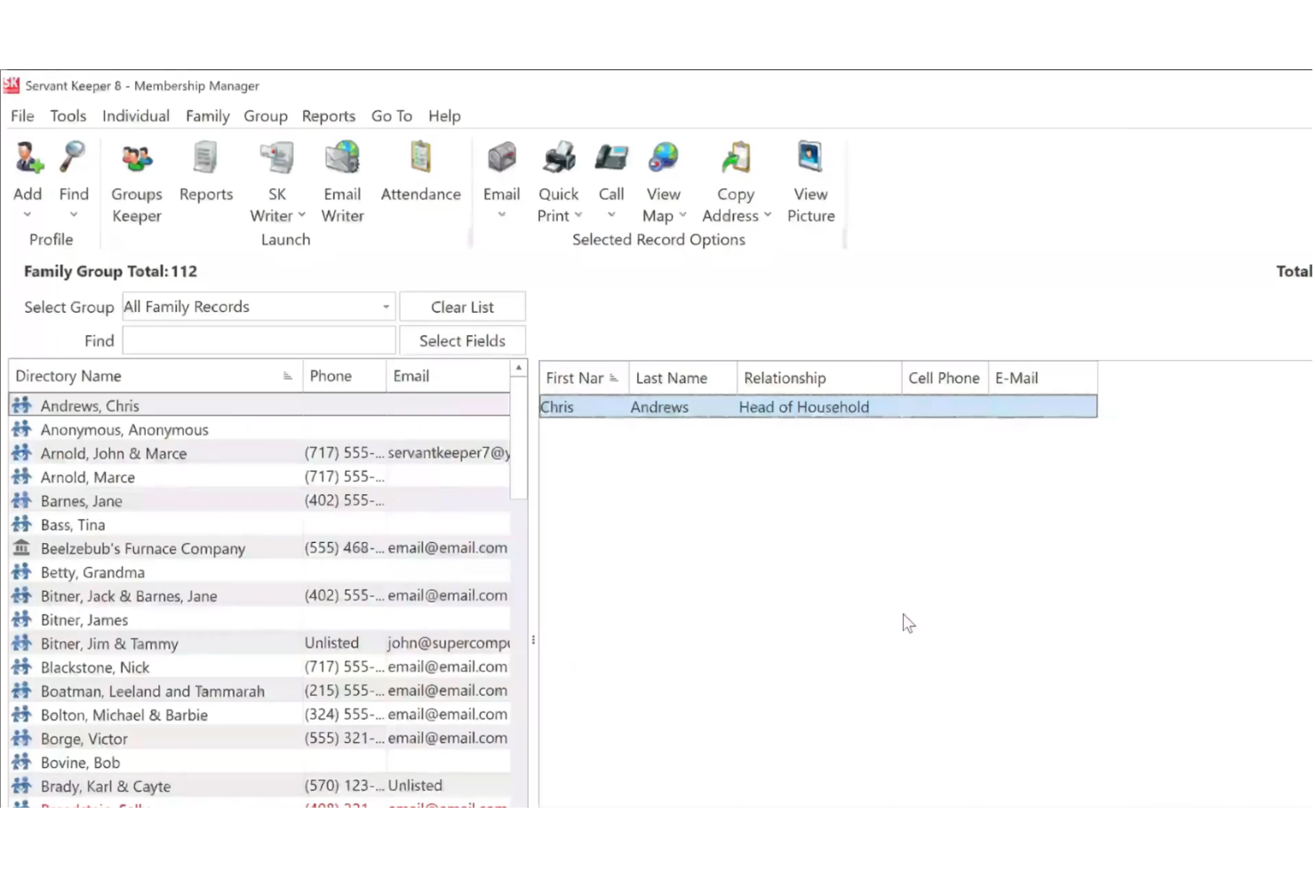Click the family list vertical scrollbar thumb
Viewport: 1315px width, 877px height.
click(519, 437)
